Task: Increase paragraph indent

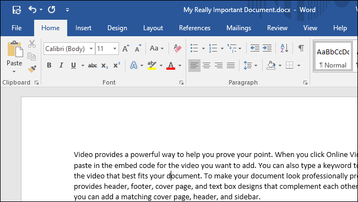Action: [x=267, y=48]
